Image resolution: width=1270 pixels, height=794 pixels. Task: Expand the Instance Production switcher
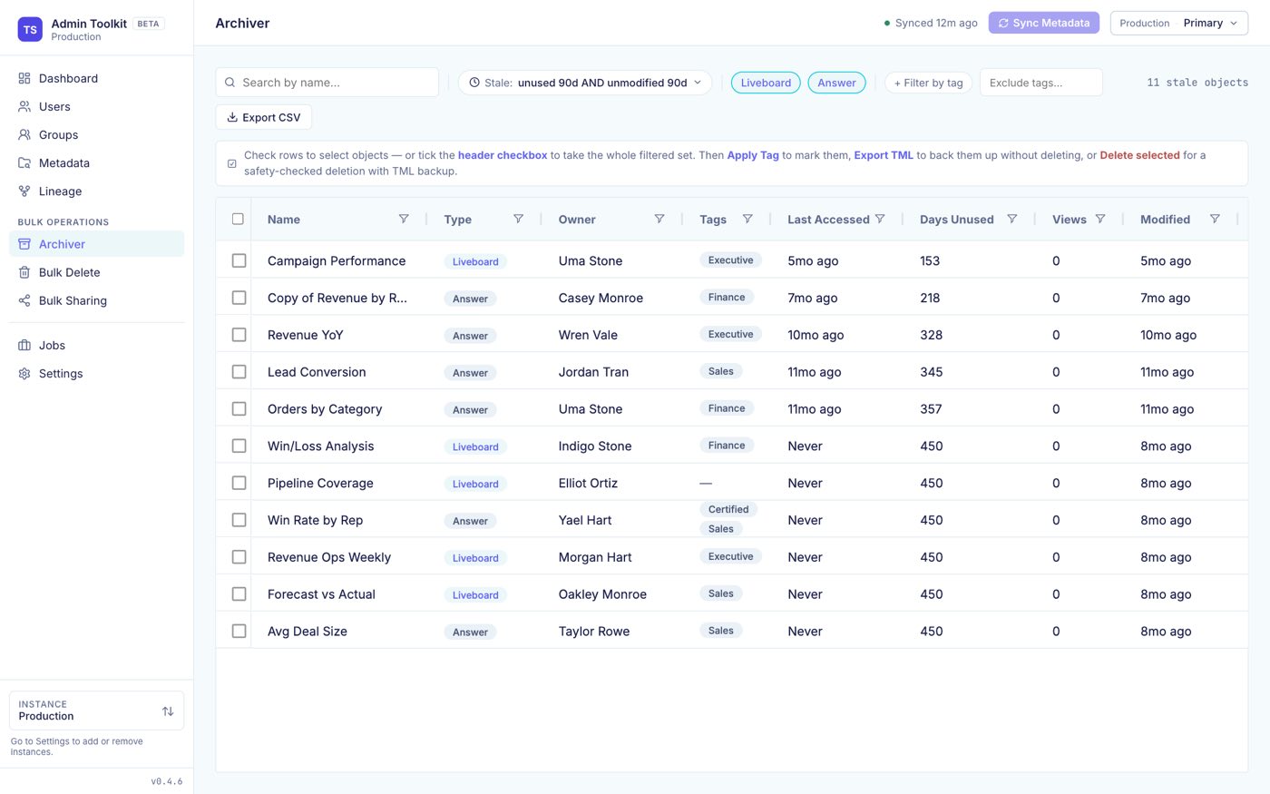click(x=96, y=711)
